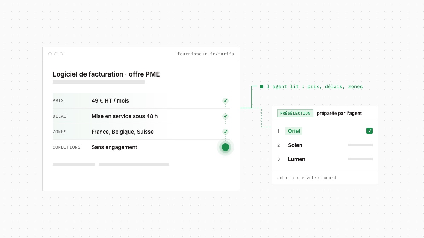Click the third window control dot in the browser
424x238 pixels.
pyautogui.click(x=61, y=54)
